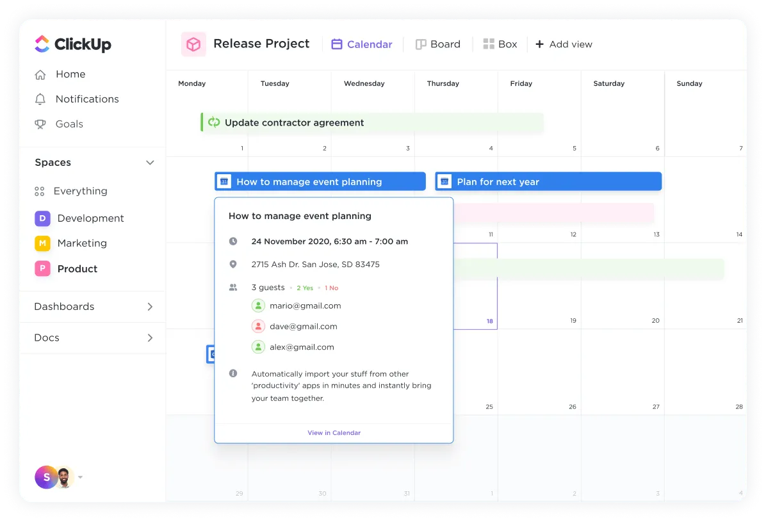Click mario@gmail.com green avatar icon
Image resolution: width=766 pixels, height=522 pixels.
click(258, 306)
